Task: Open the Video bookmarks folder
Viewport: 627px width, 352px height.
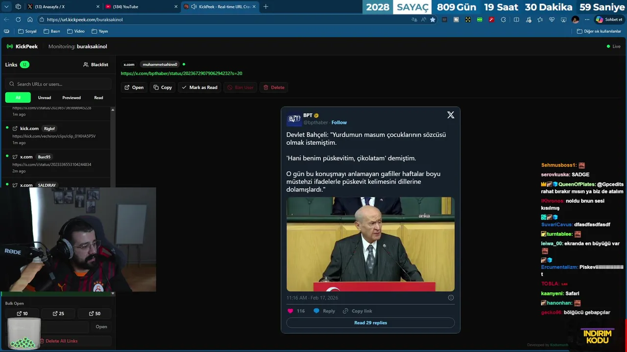Action: (x=75, y=31)
